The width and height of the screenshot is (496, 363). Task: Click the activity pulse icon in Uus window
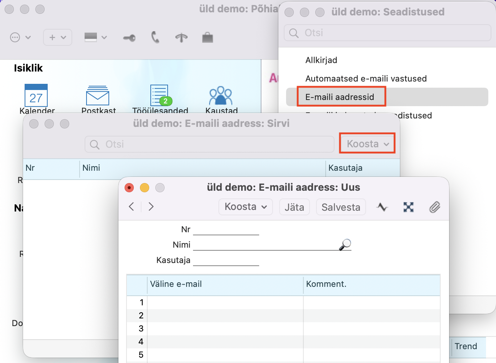[382, 207]
